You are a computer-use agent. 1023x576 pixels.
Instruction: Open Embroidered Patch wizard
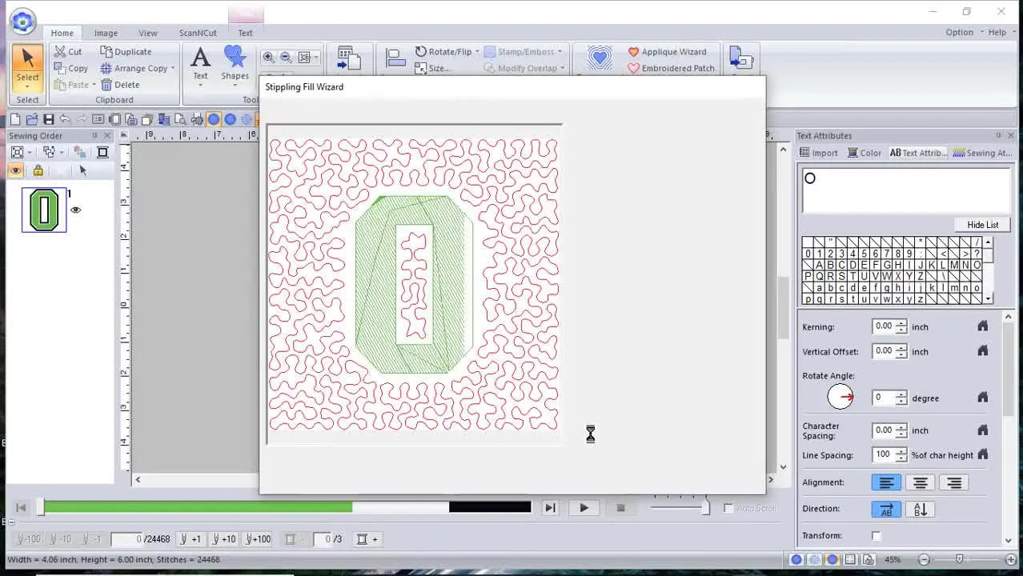[671, 68]
